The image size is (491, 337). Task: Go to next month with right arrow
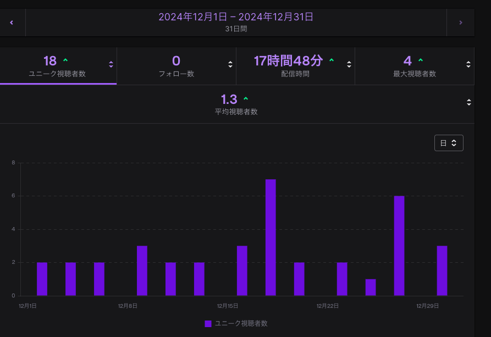tap(460, 23)
